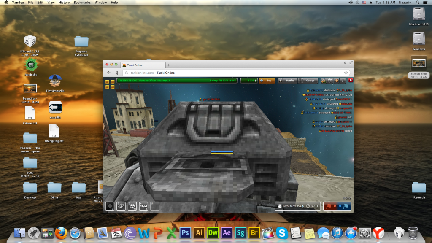Activate the N2O nitro speed boost
This screenshot has width=432, height=243.
(x=143, y=206)
